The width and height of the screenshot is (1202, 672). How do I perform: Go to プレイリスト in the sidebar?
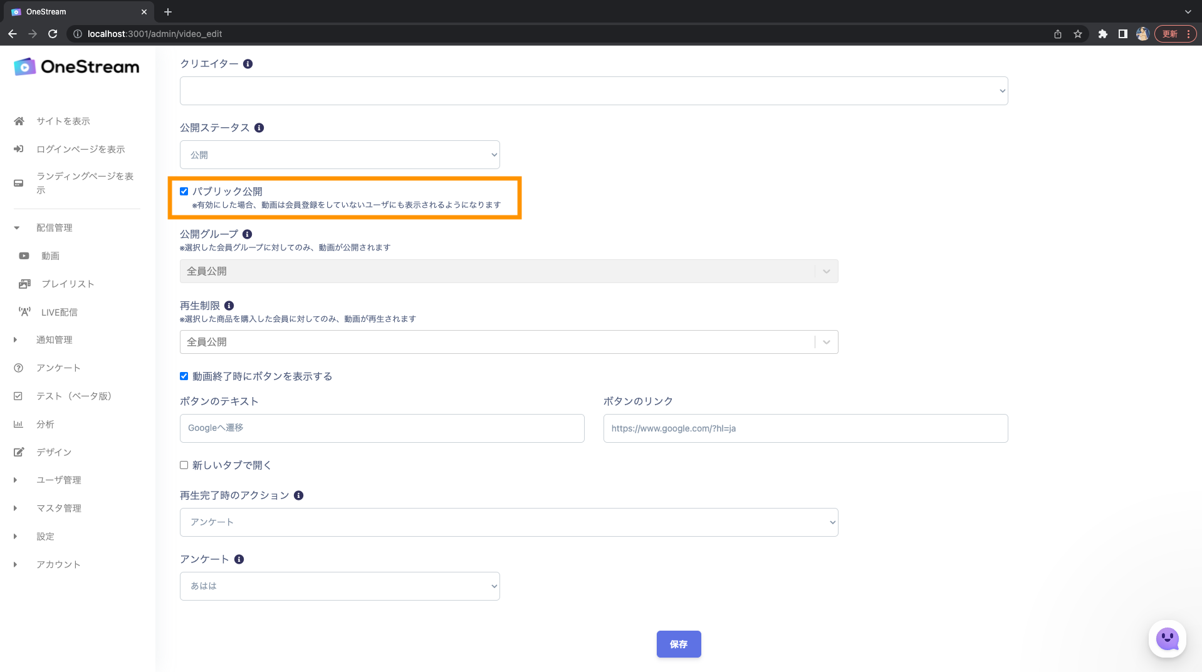pyautogui.click(x=68, y=284)
